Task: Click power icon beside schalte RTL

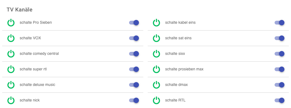Action: coord(156,100)
